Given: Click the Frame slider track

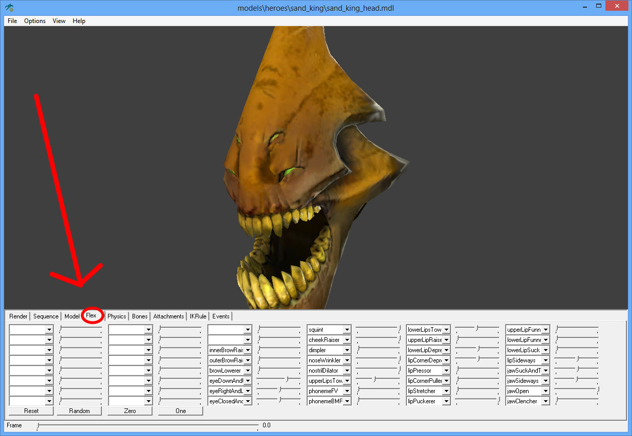Looking at the screenshot, I should pos(148,425).
